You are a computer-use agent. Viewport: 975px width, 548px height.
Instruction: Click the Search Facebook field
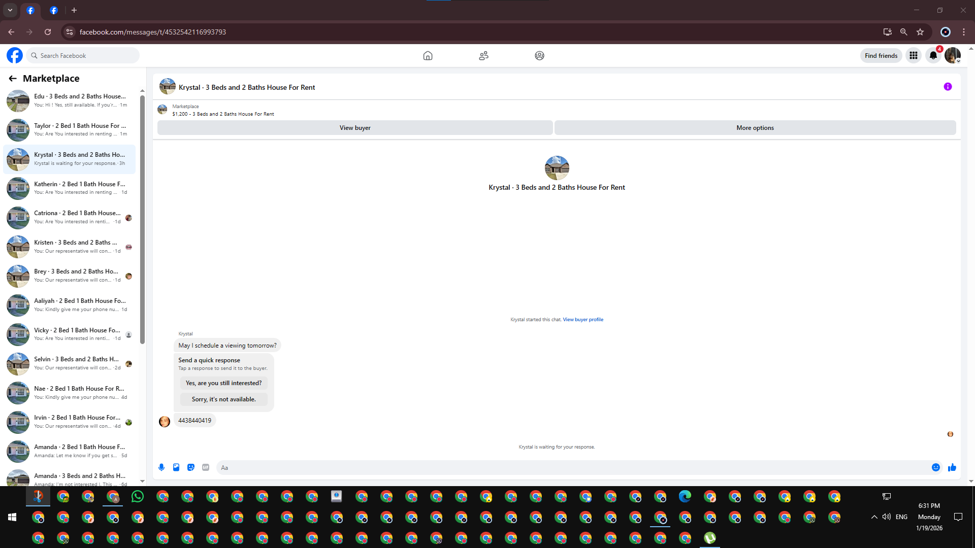tap(84, 56)
